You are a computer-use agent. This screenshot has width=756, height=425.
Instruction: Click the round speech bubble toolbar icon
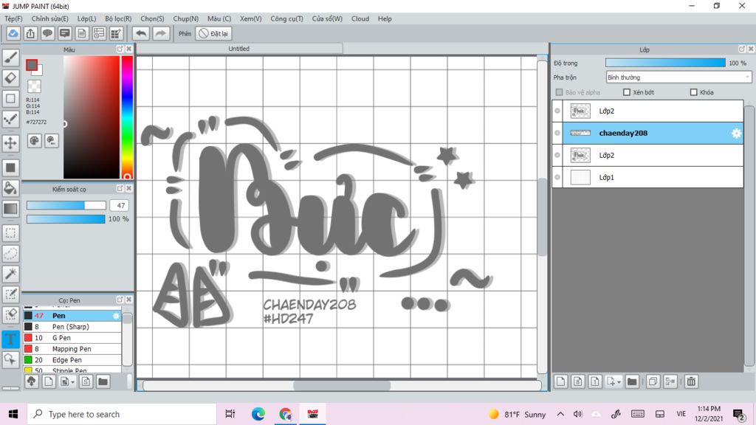(x=47, y=34)
